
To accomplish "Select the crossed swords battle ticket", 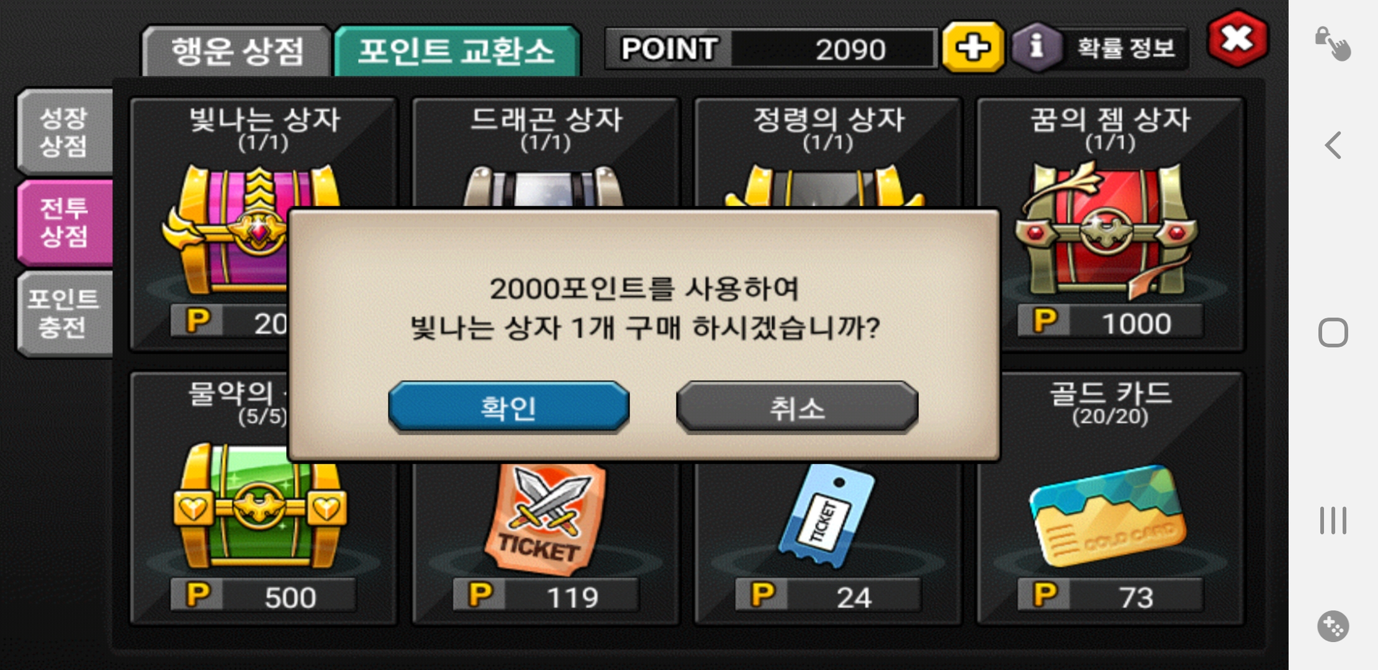I will tap(544, 516).
